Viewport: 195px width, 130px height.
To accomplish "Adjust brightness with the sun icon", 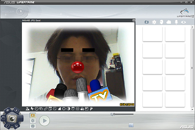I will [x=64, y=109].
